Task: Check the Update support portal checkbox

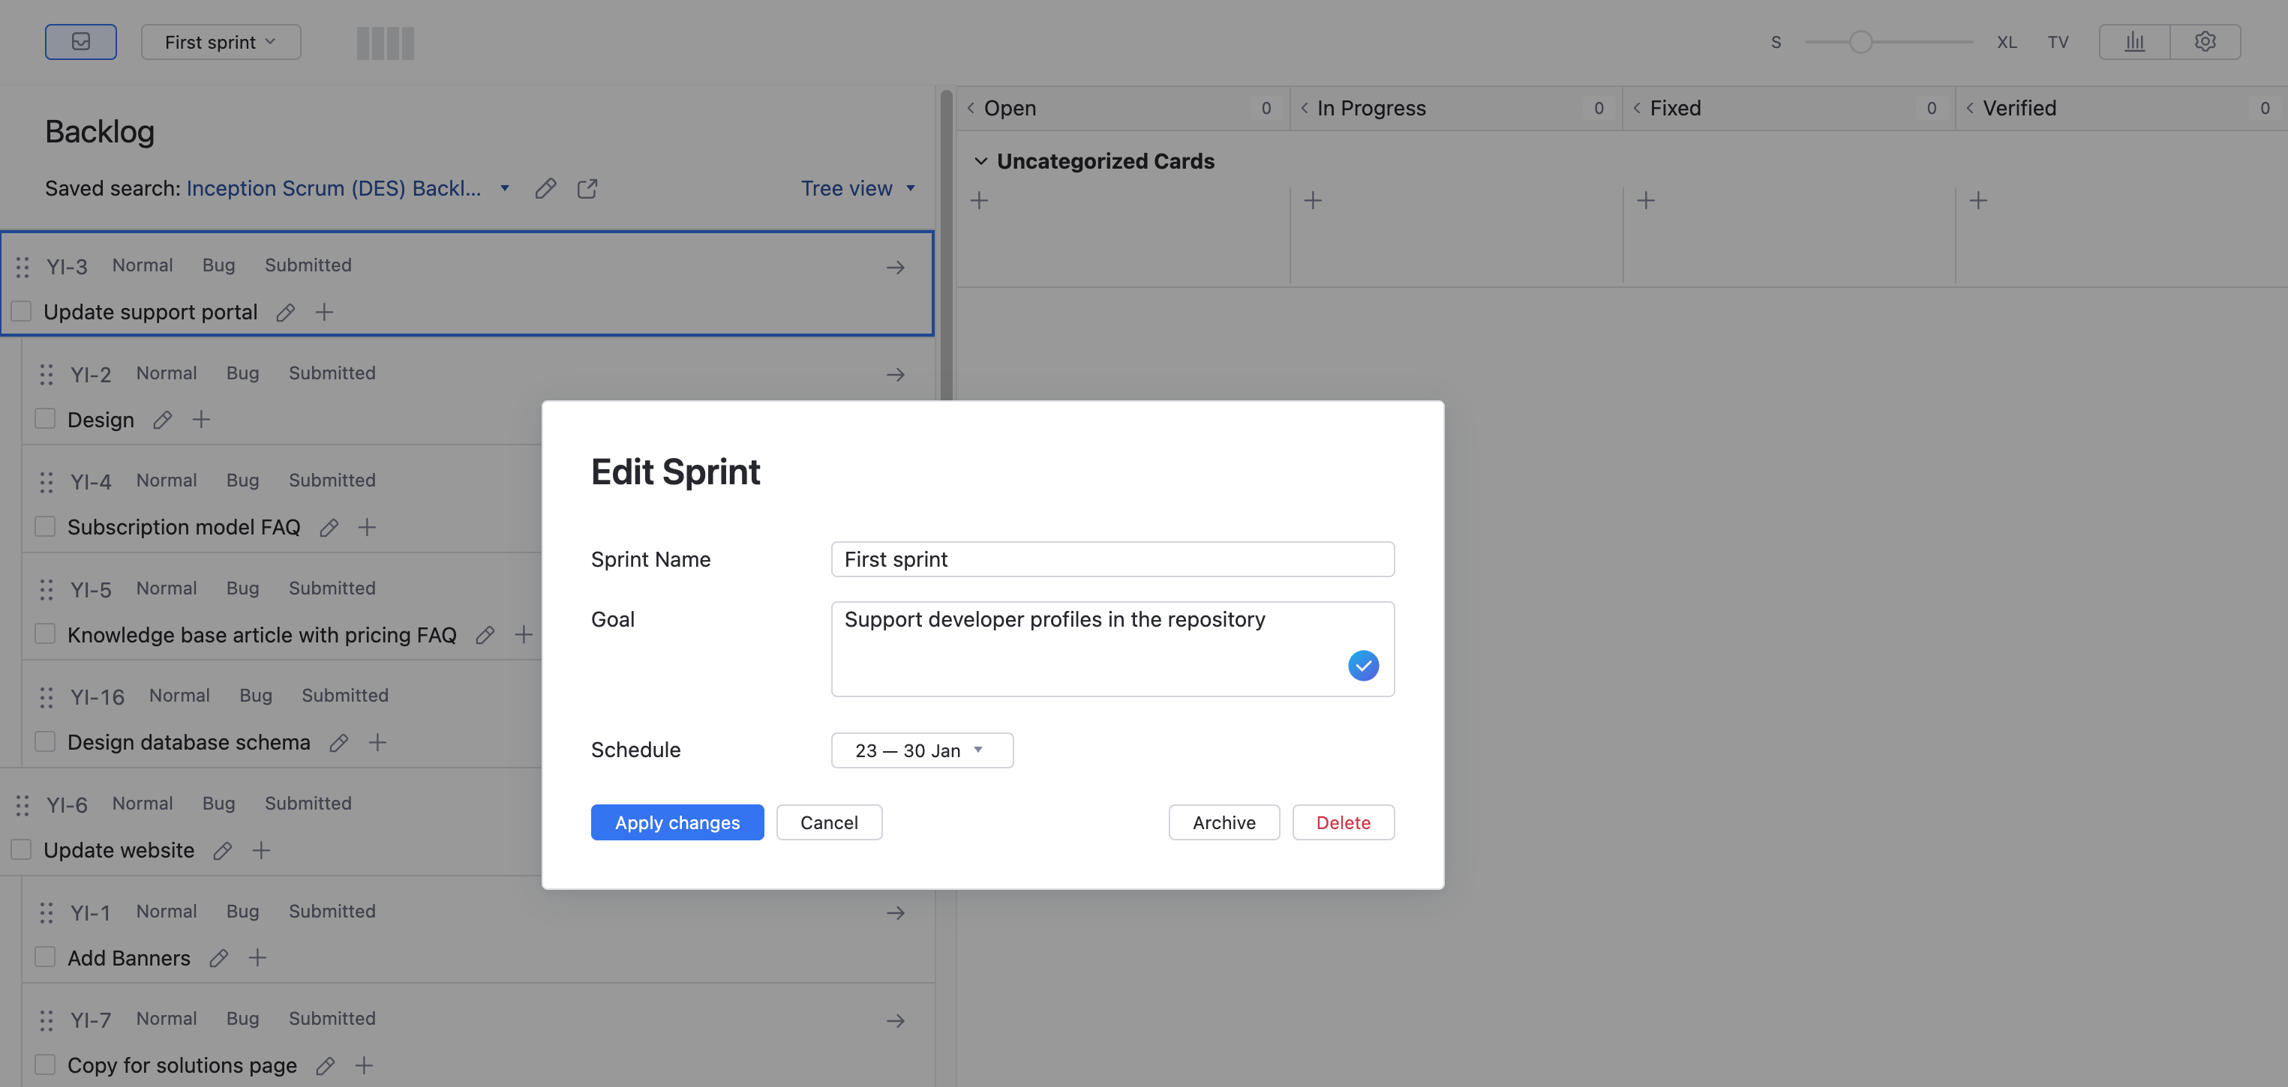Action: (20, 311)
